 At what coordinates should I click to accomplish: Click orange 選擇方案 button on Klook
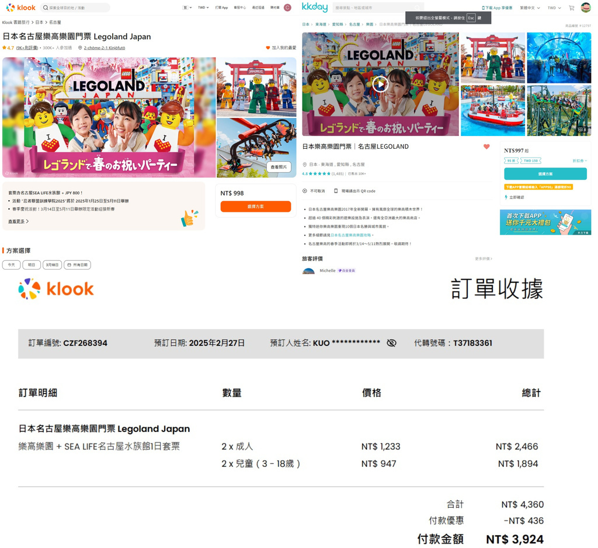(256, 207)
